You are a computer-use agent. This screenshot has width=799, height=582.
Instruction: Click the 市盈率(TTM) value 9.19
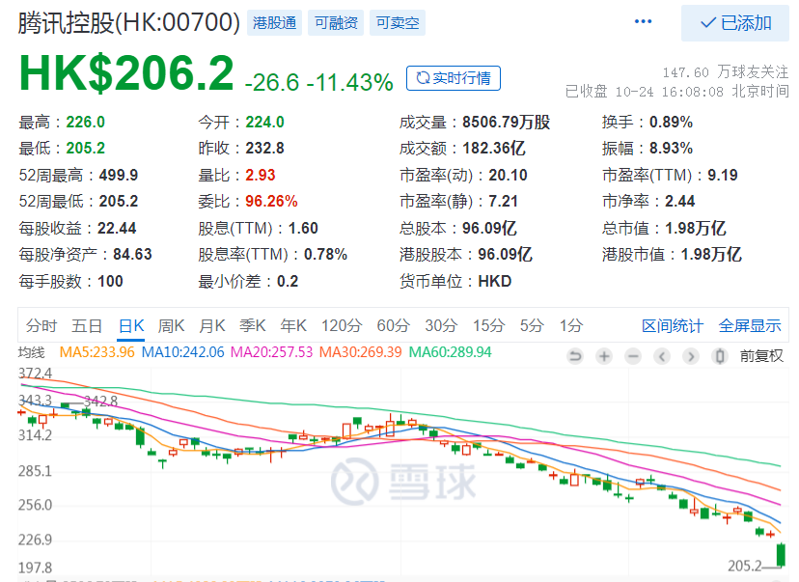[x=723, y=176]
